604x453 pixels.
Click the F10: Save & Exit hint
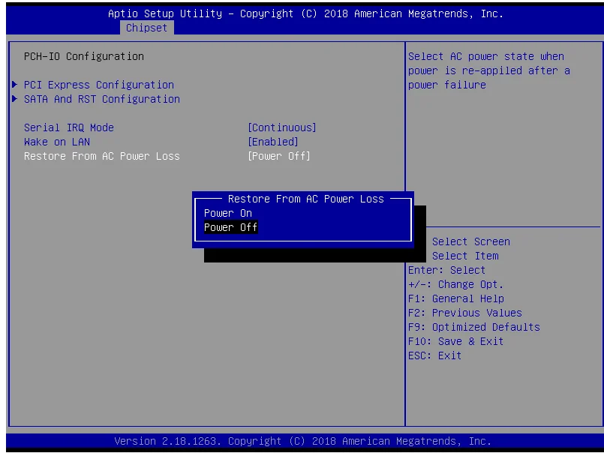[x=455, y=341]
